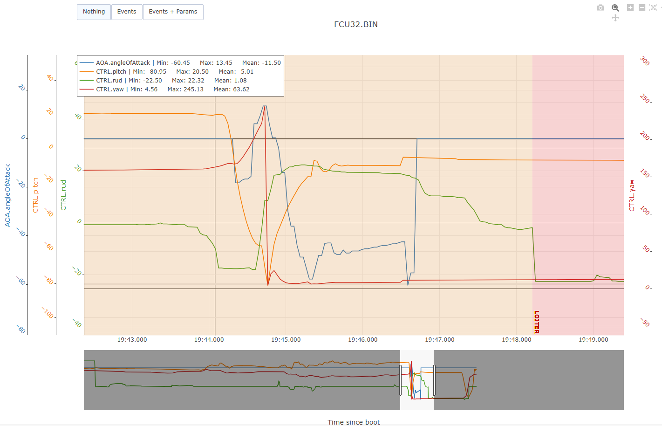The height and width of the screenshot is (426, 662).
Task: Click the red CTRL.yaw vertical axis title
Action: (x=632, y=195)
